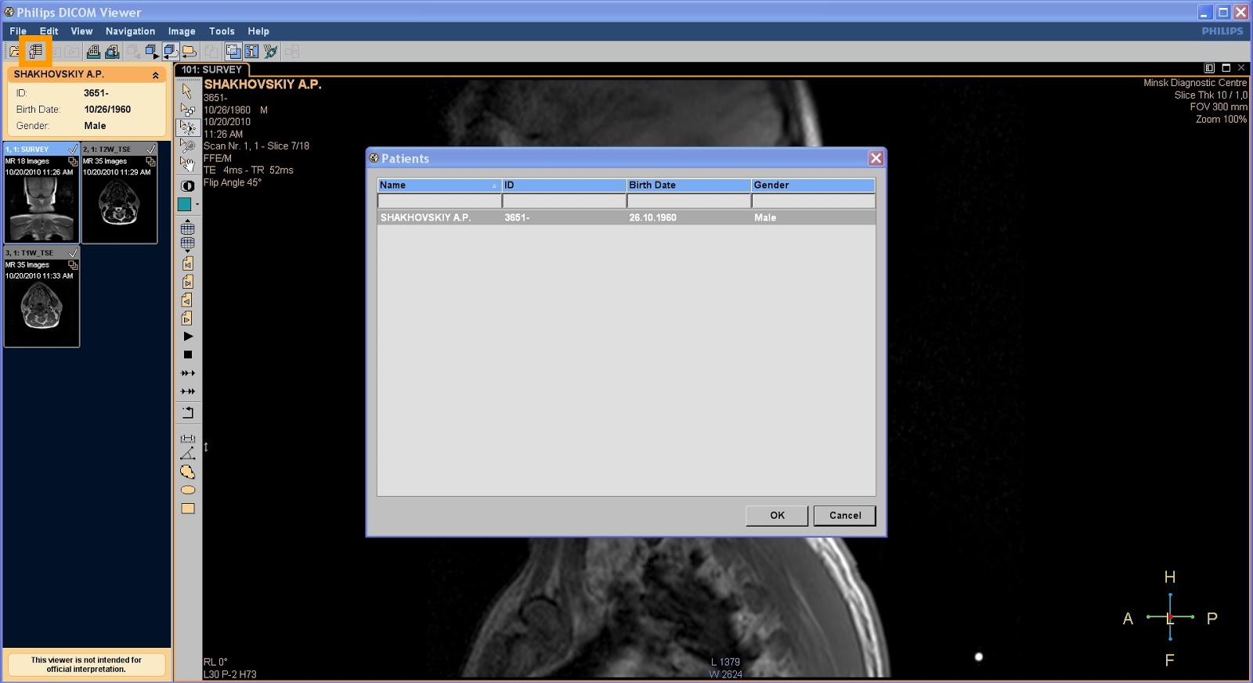Click the folder with return arrow icon

pos(189,52)
